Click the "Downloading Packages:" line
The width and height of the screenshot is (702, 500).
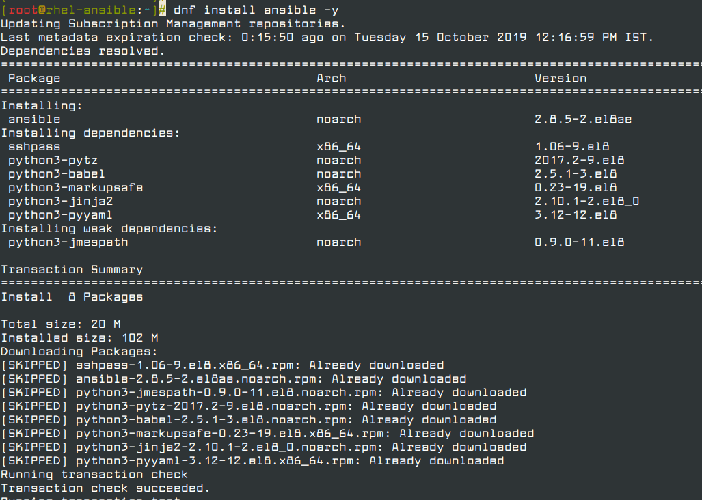[x=79, y=351]
